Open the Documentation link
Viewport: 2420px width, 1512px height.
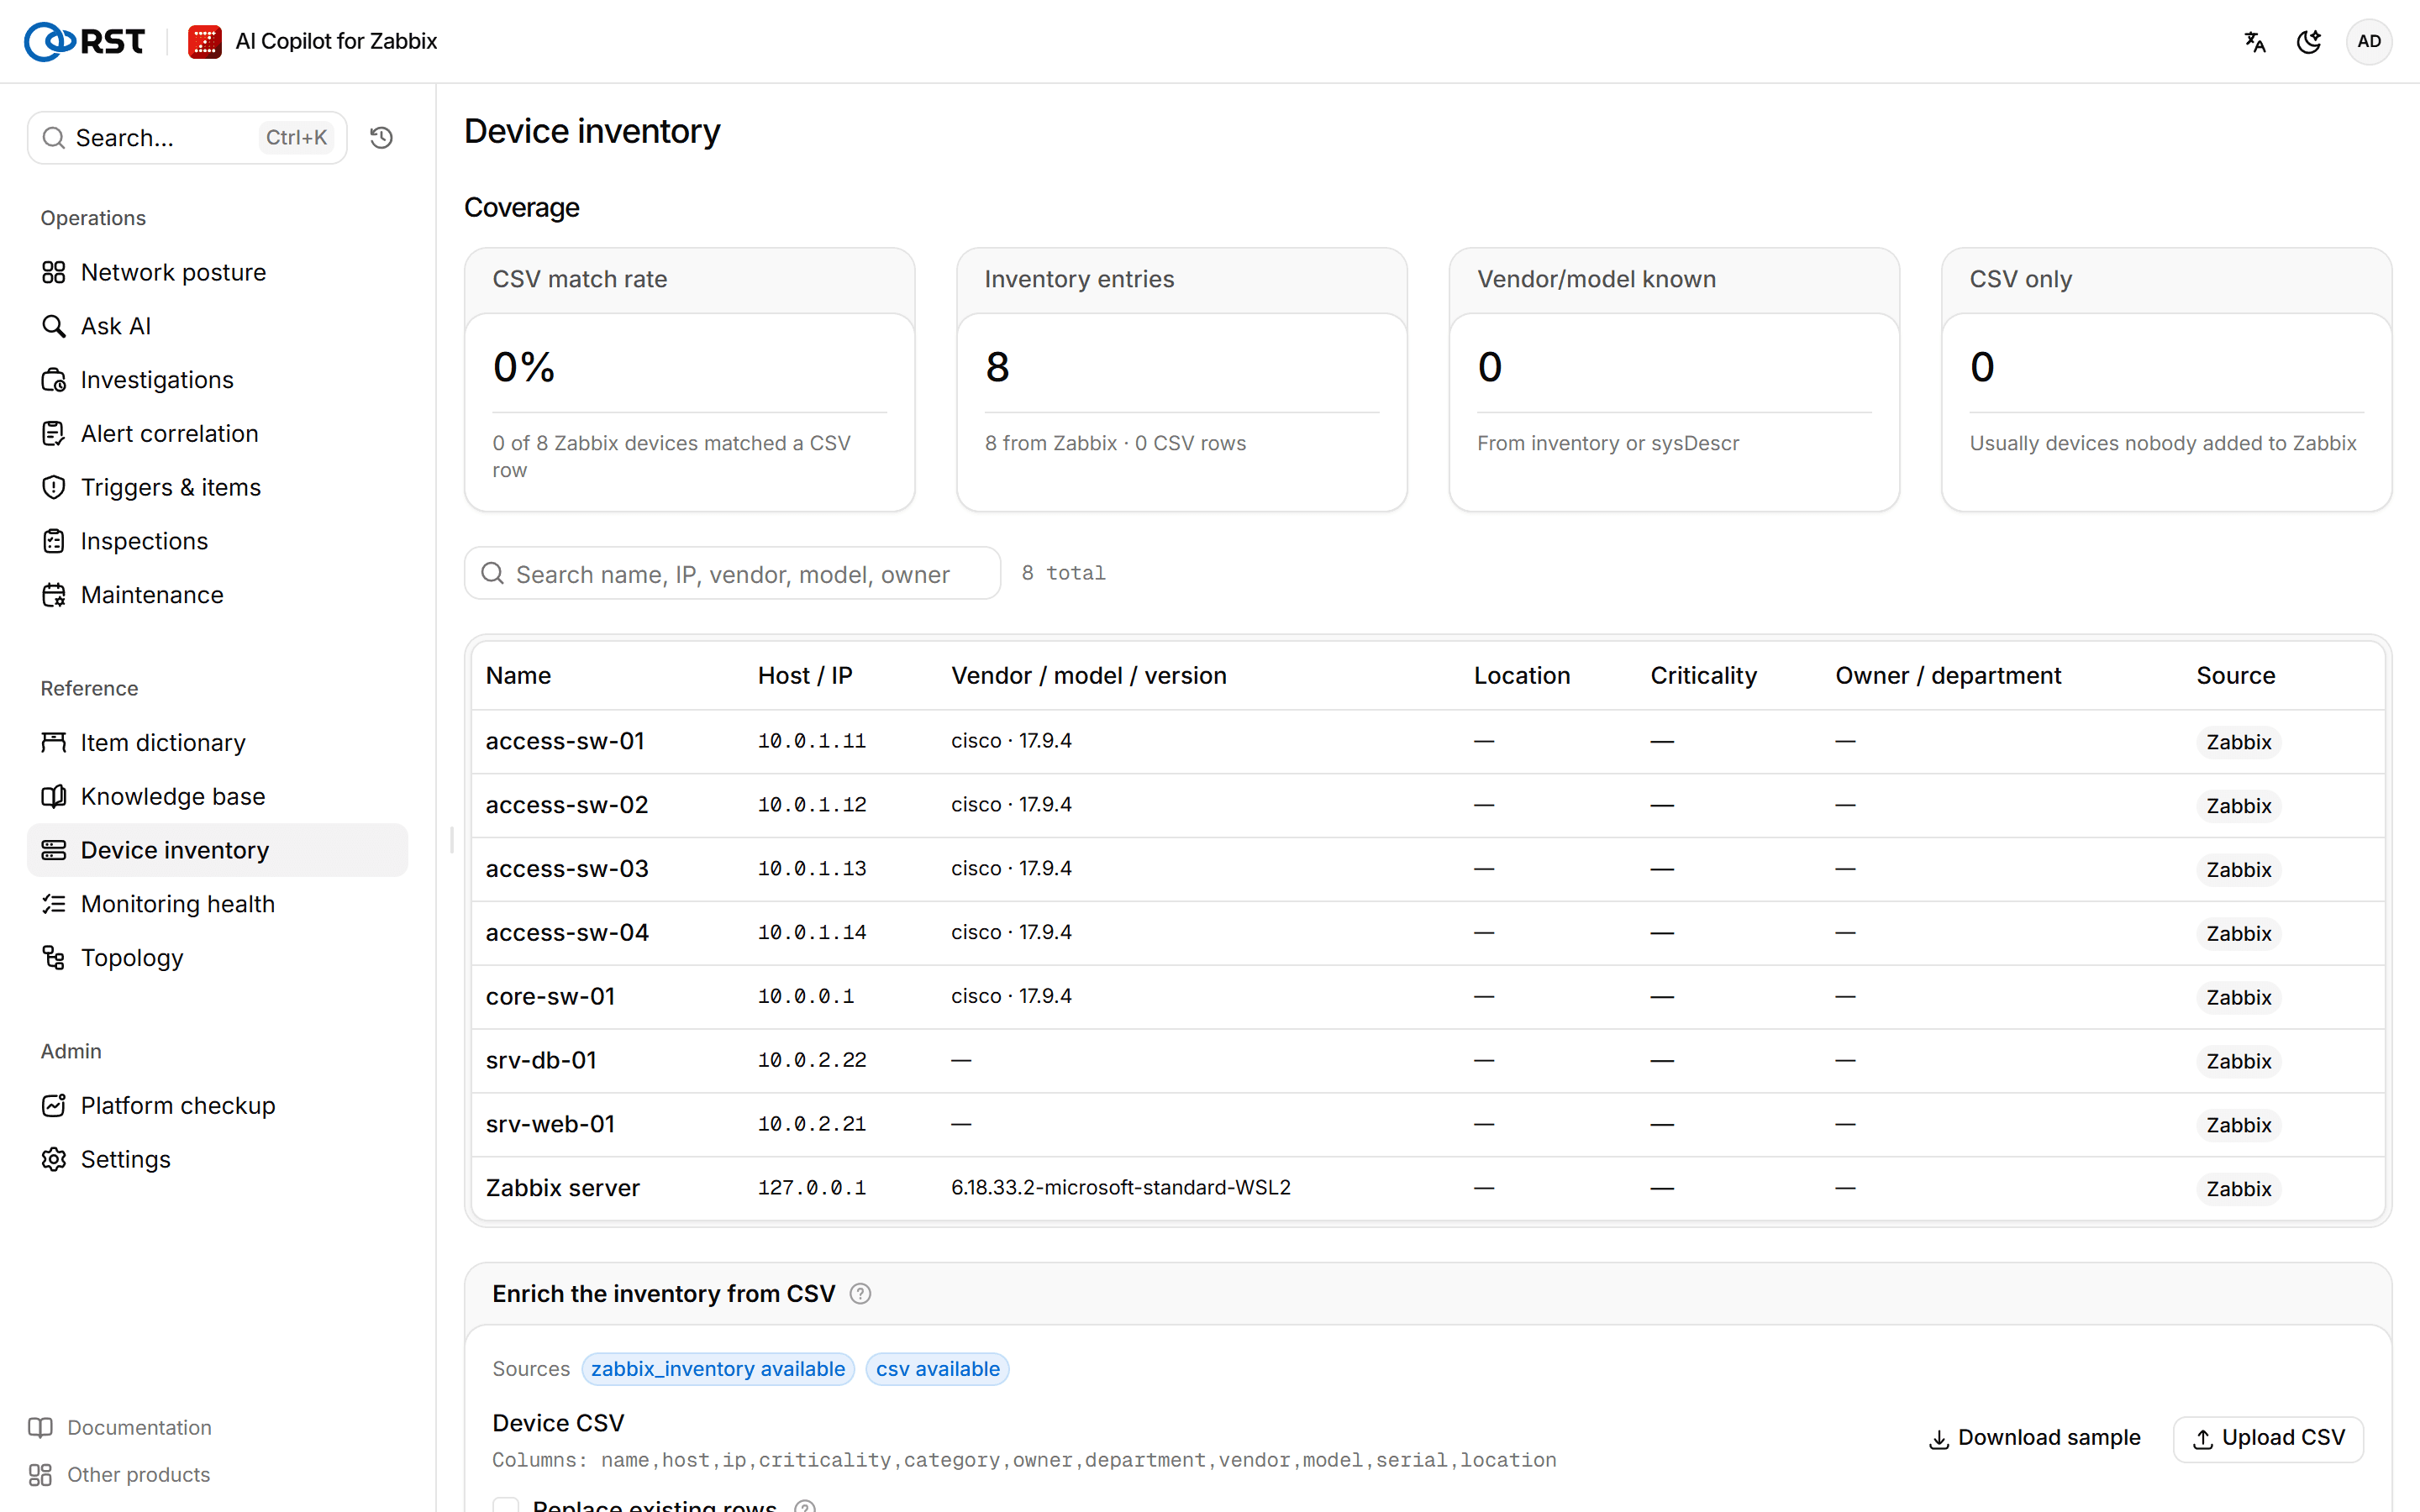tap(120, 1428)
